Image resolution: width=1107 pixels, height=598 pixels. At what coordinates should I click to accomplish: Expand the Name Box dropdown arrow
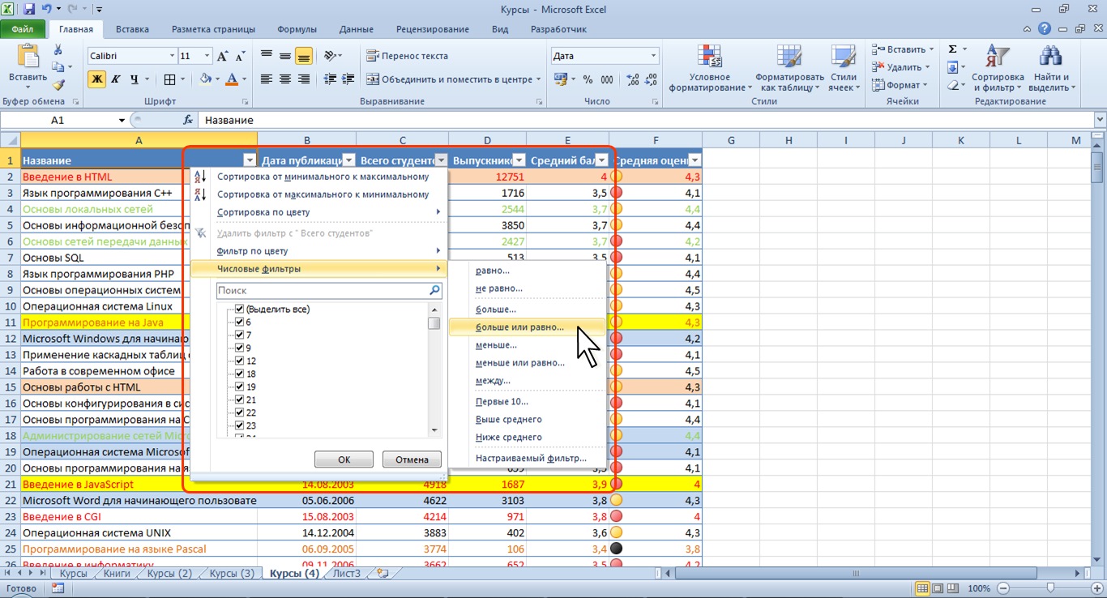click(x=122, y=120)
